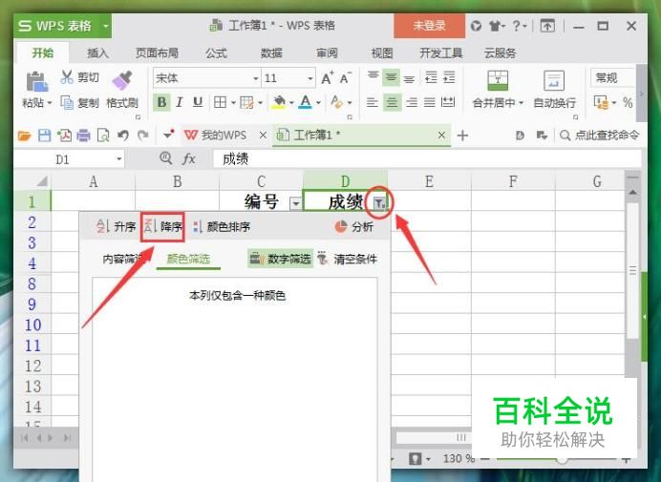The height and width of the screenshot is (482, 661).
Task: Click the Paste icon
Action: click(x=36, y=82)
